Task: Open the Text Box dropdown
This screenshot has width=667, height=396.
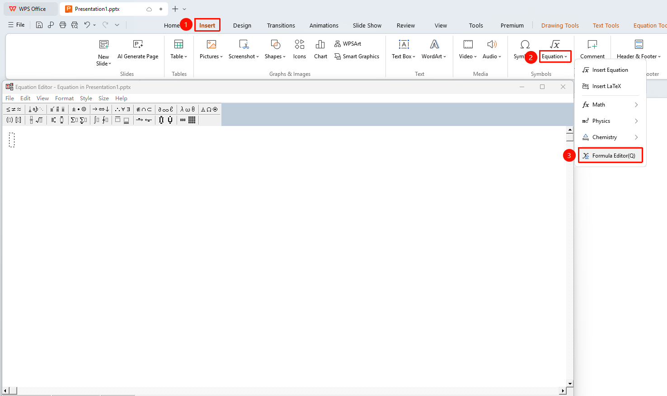Action: [x=404, y=50]
